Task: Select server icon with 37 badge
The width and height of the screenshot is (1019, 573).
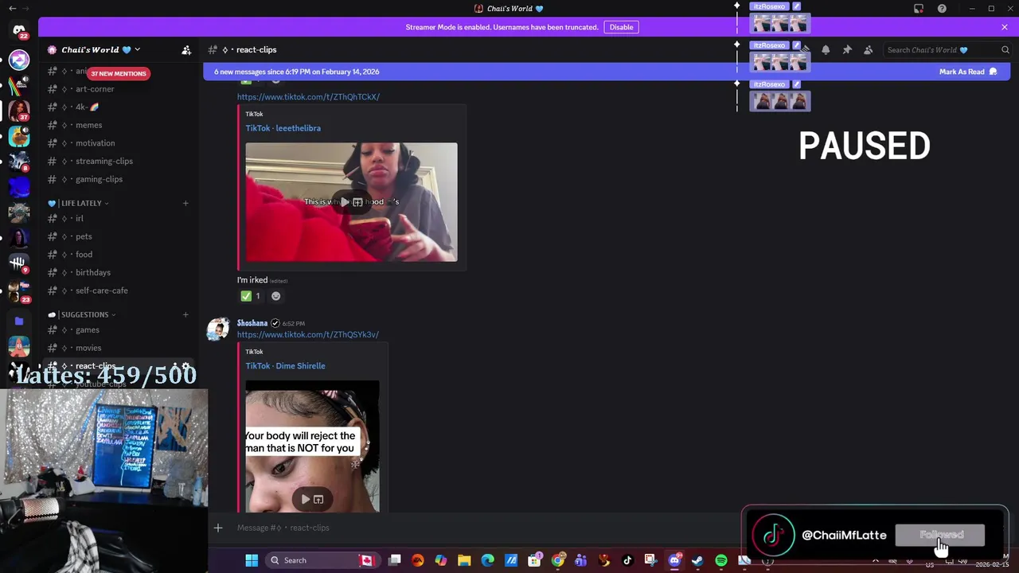Action: point(19,110)
